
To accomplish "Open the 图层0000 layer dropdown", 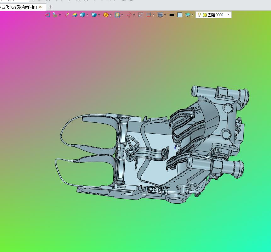I will 229,14.
